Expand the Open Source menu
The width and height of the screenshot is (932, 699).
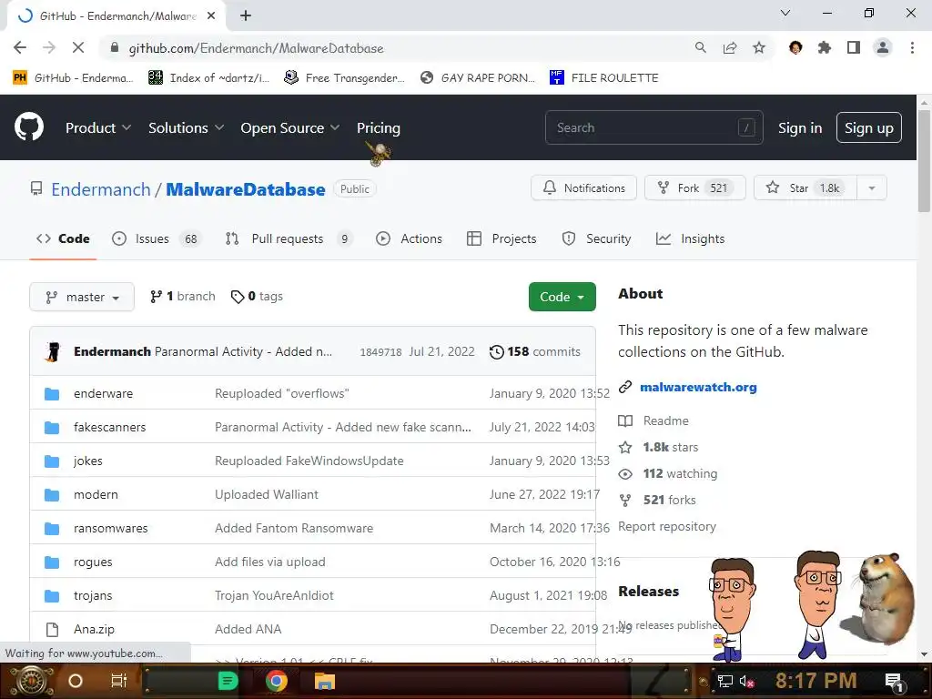click(x=290, y=127)
